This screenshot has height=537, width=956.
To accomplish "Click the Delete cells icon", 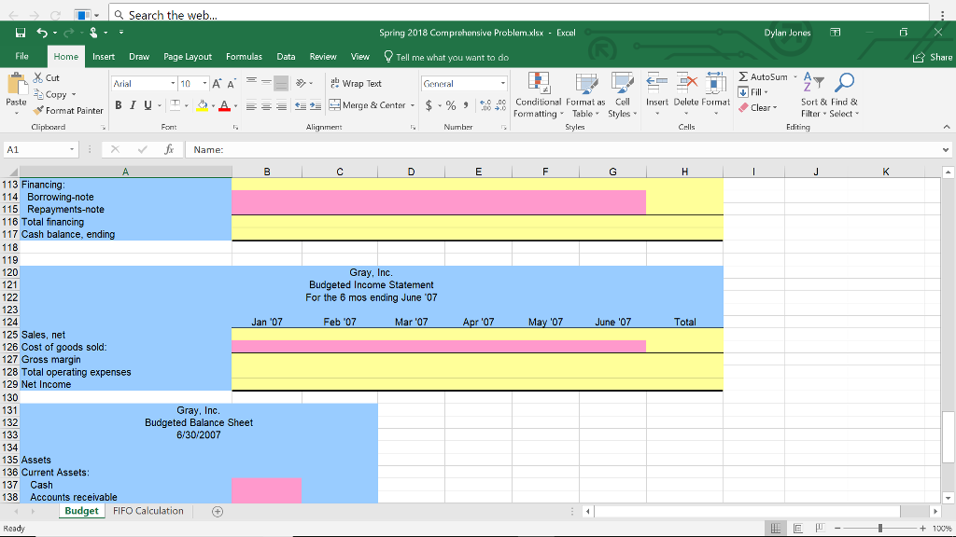I will 686,83.
